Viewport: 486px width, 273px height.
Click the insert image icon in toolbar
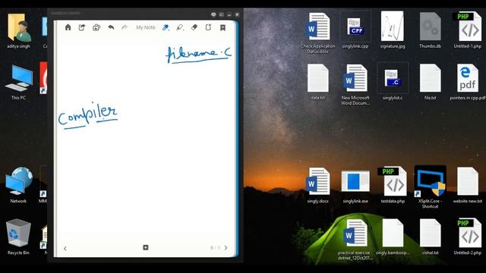[x=96, y=27]
